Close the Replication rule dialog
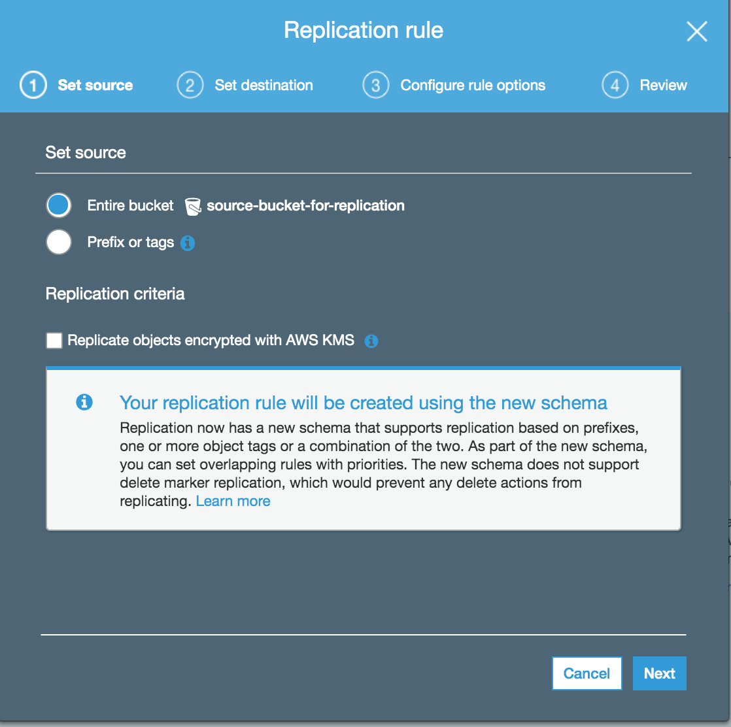 pos(697,31)
